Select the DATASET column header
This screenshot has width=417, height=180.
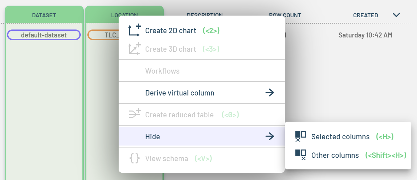tap(44, 15)
